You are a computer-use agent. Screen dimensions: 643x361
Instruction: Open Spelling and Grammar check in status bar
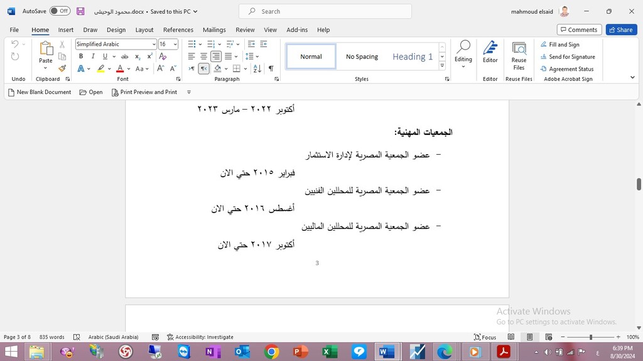click(x=77, y=337)
